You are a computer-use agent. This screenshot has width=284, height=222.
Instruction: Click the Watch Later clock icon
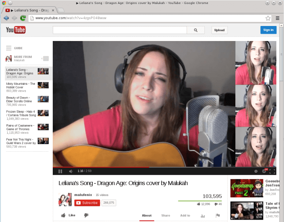click(x=256, y=171)
